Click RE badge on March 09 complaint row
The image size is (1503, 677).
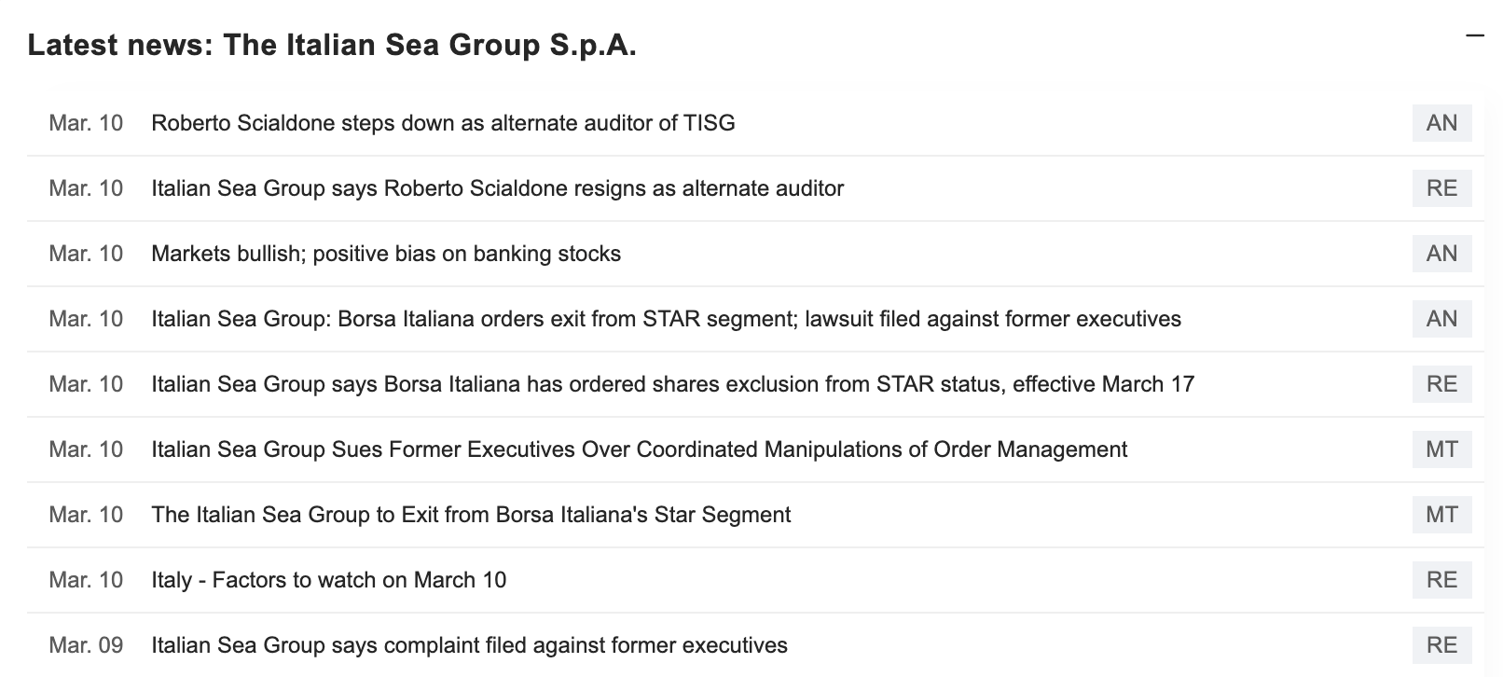click(x=1441, y=645)
